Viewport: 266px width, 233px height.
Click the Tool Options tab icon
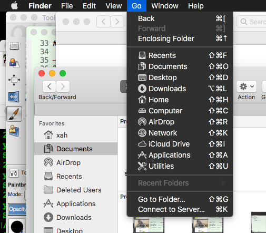(14, 173)
